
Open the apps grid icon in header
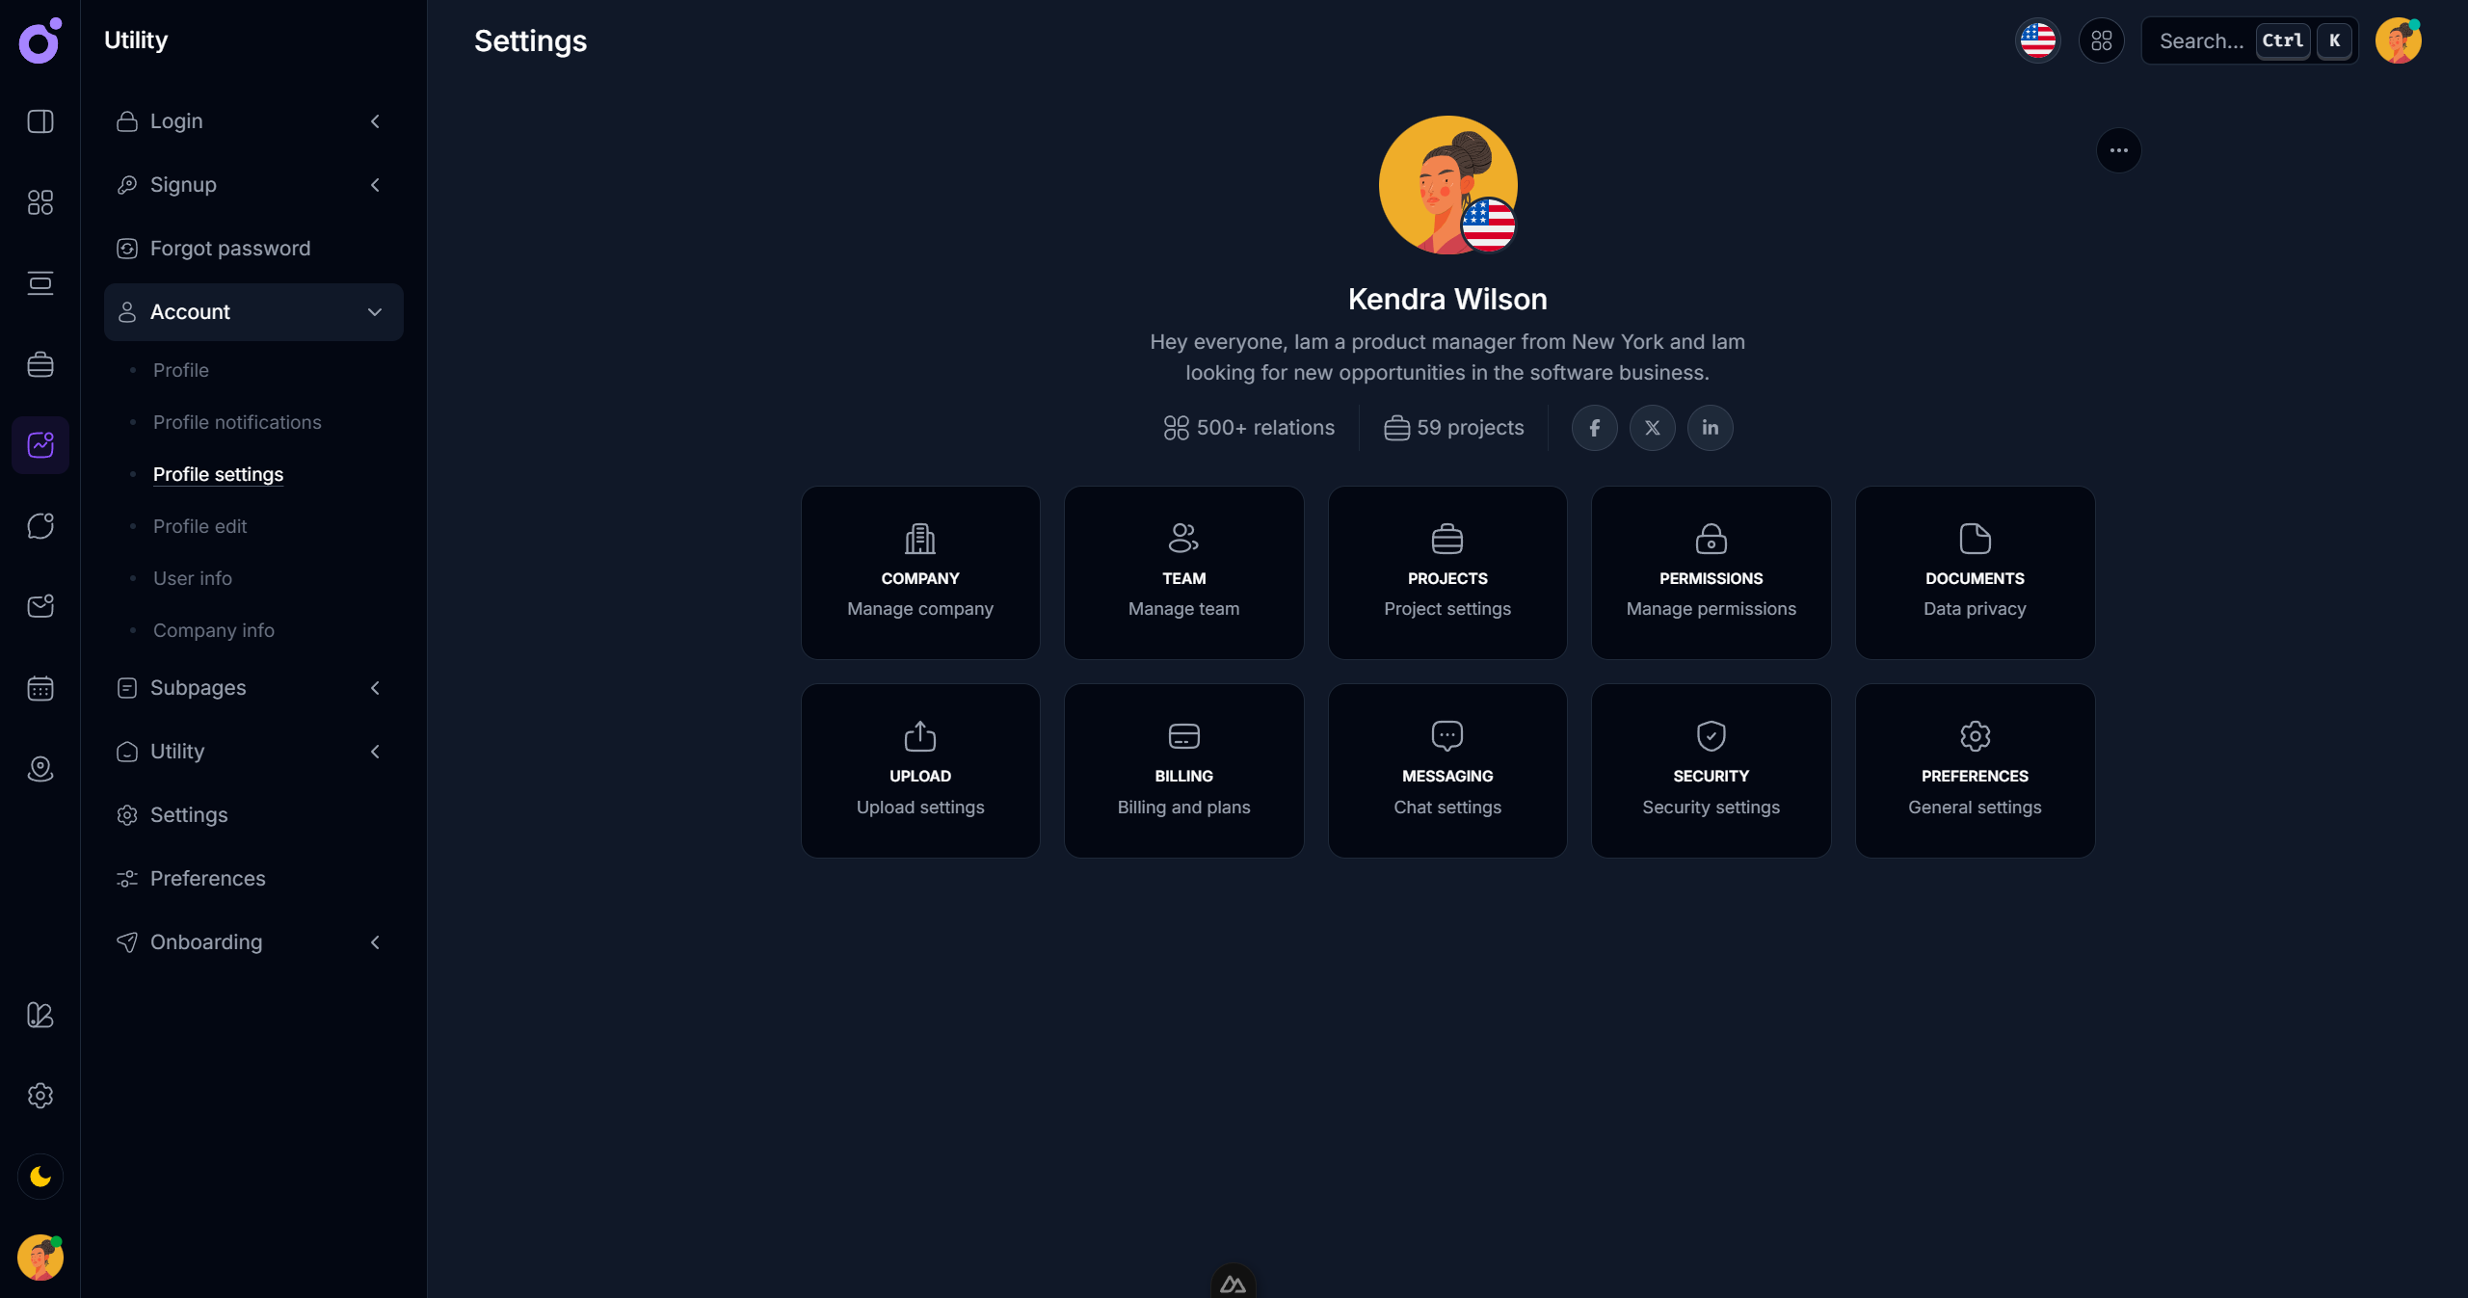(2101, 40)
